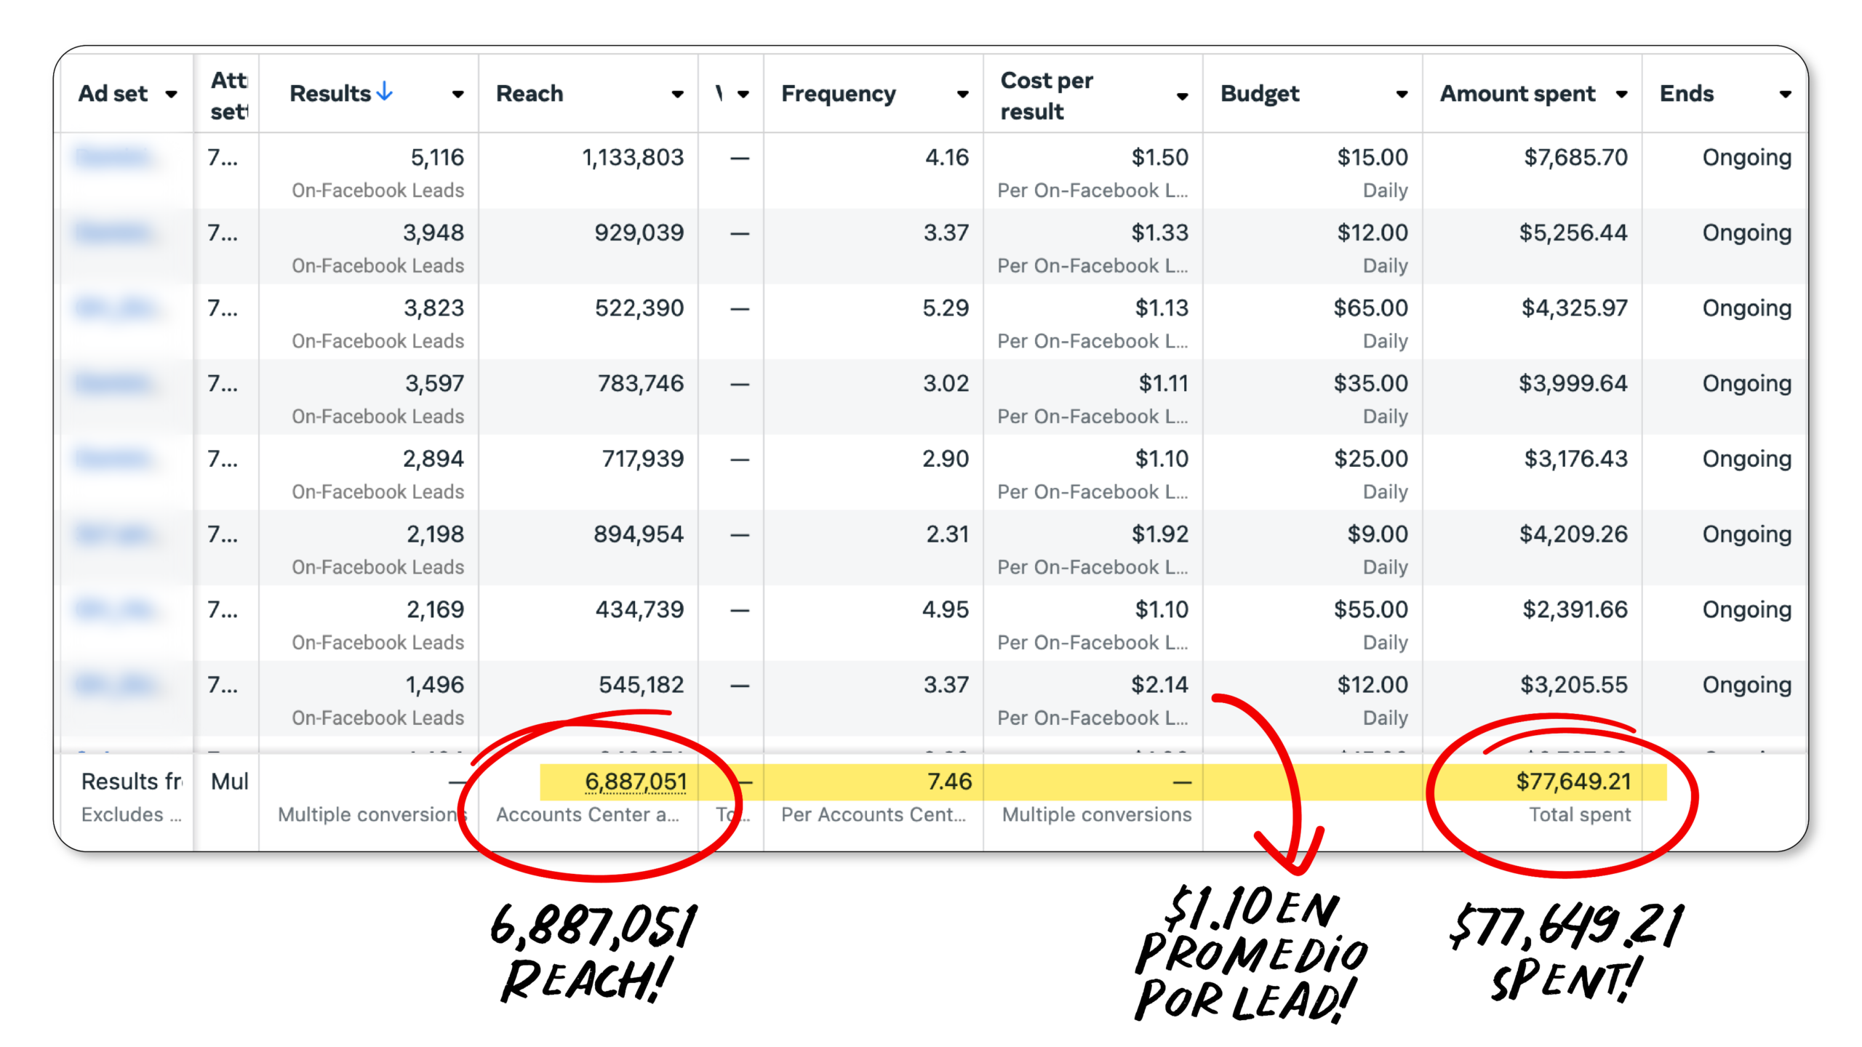This screenshot has width=1862, height=1047.
Task: Select the results value 2,894
Action: 433,459
